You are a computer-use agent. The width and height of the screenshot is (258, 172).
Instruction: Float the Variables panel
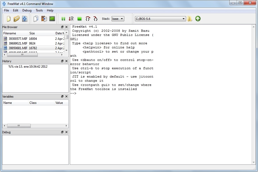click(62, 97)
